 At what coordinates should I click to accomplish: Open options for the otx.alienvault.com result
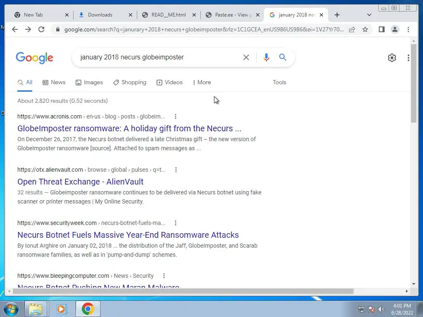176,170
